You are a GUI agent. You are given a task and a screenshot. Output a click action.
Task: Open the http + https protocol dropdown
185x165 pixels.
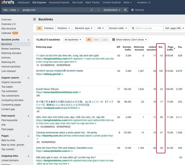click(x=11, y=10)
